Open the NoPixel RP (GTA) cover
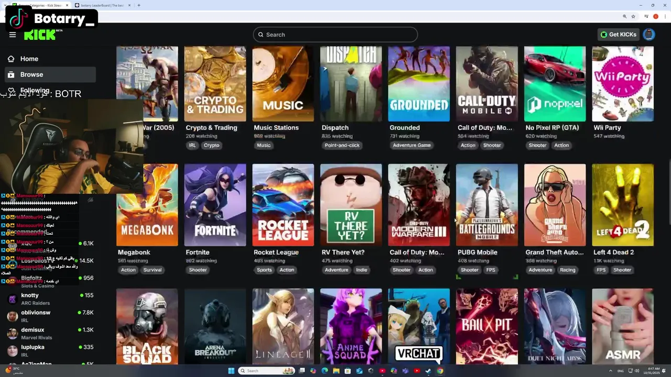 click(x=555, y=84)
